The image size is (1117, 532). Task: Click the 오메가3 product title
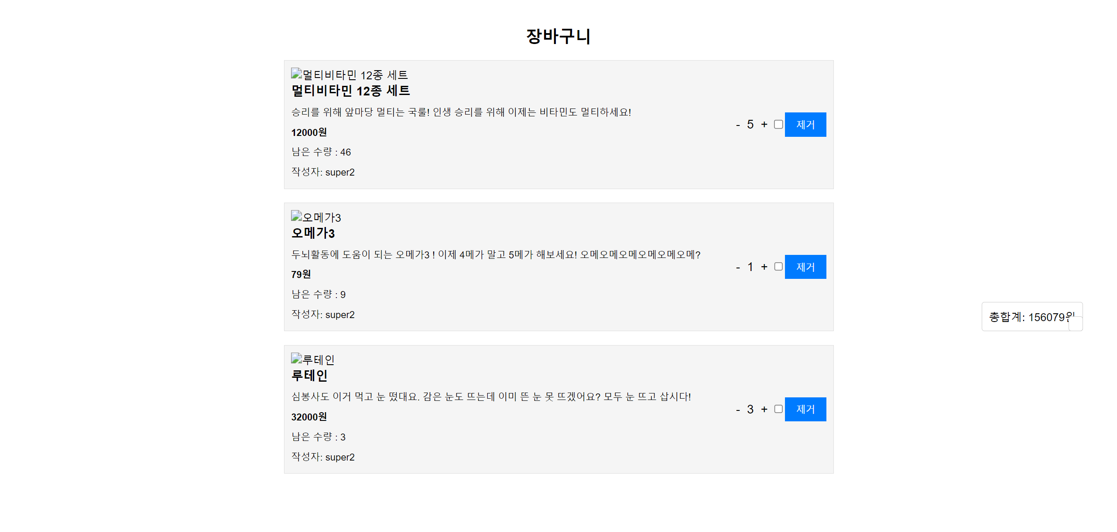coord(313,234)
